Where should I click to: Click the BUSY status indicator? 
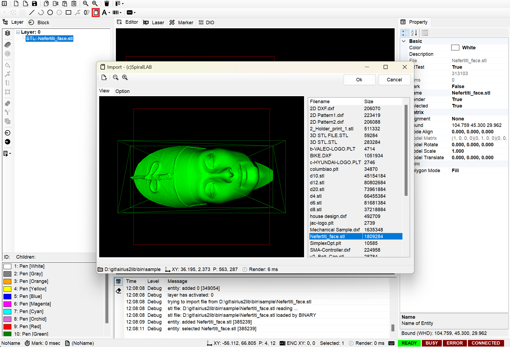(432, 343)
